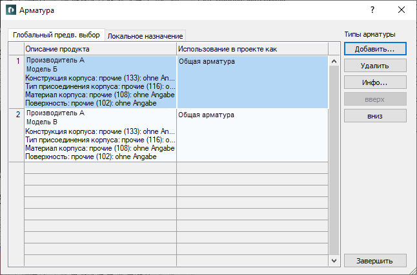Select row number 2 header
Image resolution: width=417 pixels, height=275 pixels.
(x=17, y=135)
